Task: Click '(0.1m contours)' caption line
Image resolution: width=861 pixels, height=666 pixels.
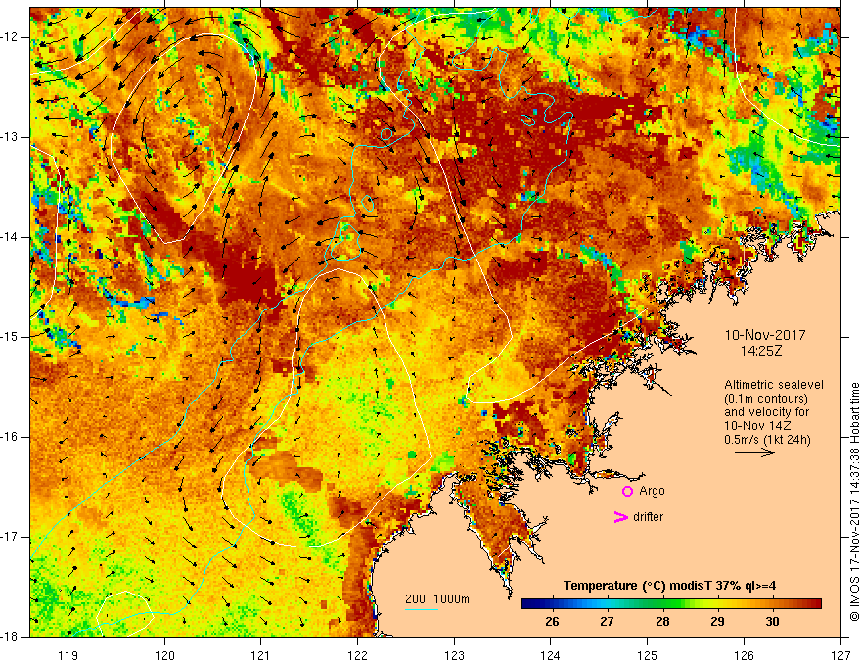Action: pos(766,399)
